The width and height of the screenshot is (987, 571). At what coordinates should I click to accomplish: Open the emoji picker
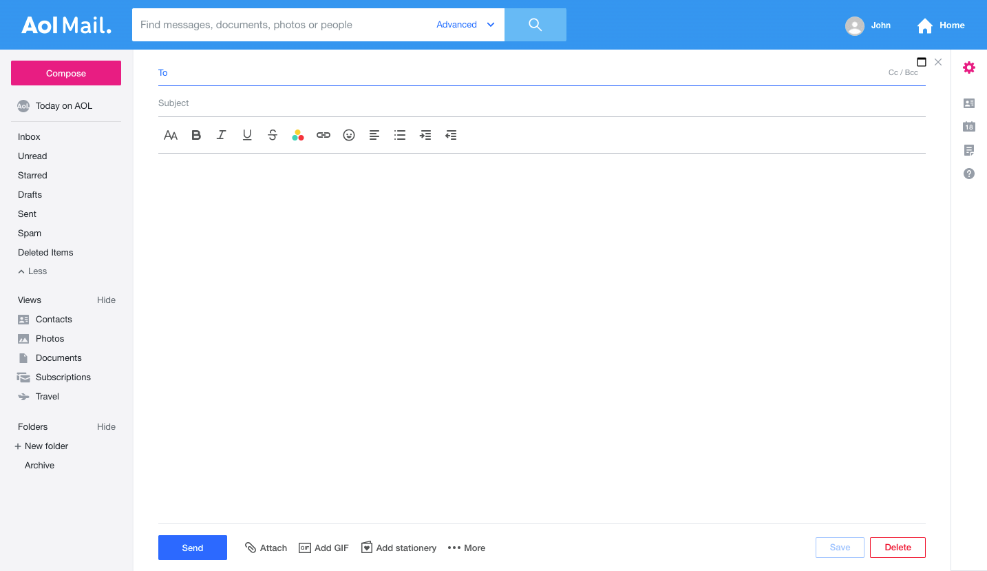click(x=349, y=136)
